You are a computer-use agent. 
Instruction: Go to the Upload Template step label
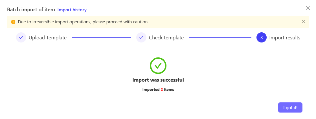[x=48, y=38]
